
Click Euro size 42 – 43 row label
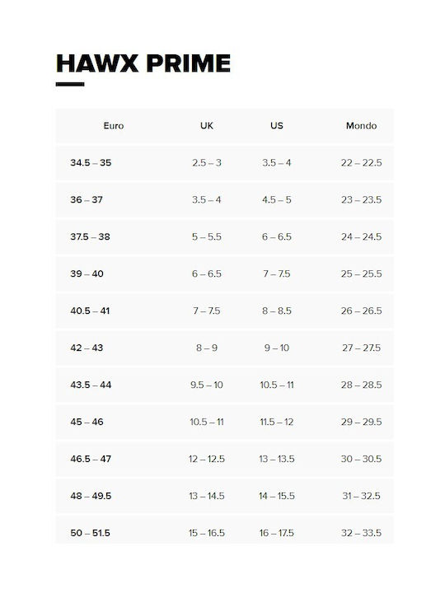click(87, 348)
